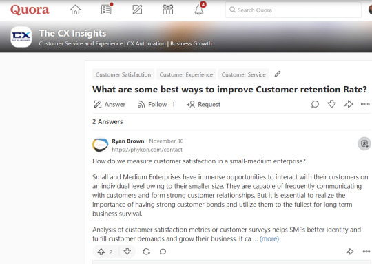Select the Customer Experience topic tag
Viewport: 372px width, 264px height.
click(186, 74)
